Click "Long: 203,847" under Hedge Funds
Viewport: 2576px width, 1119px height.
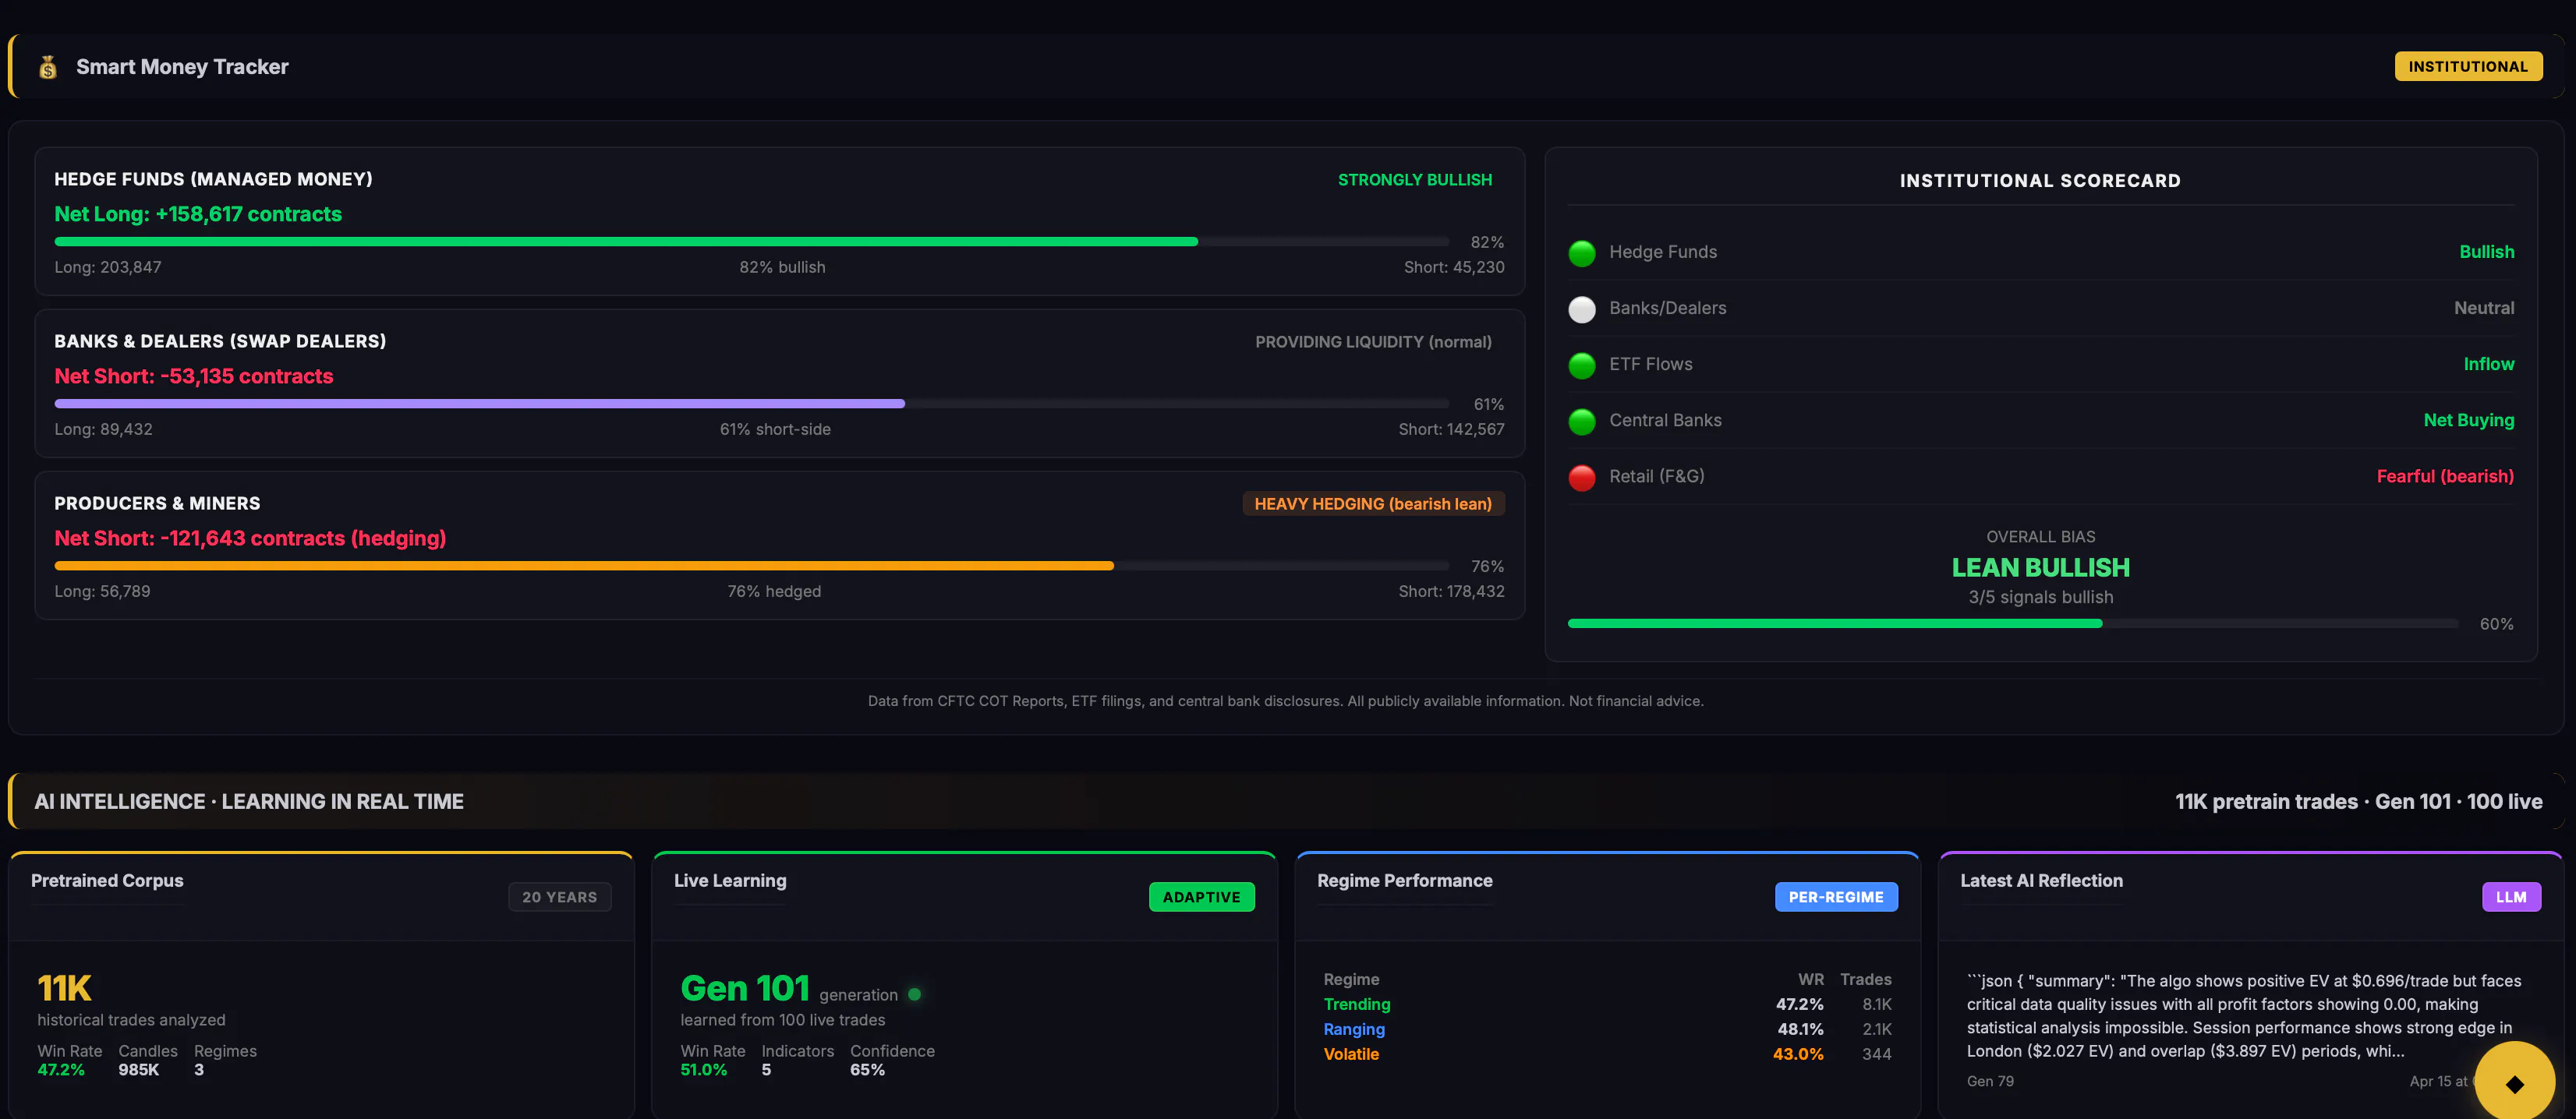[108, 267]
